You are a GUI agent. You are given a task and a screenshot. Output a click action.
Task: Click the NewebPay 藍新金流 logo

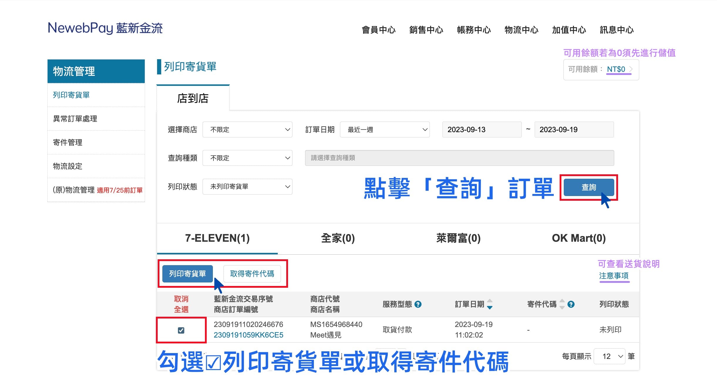[105, 28]
